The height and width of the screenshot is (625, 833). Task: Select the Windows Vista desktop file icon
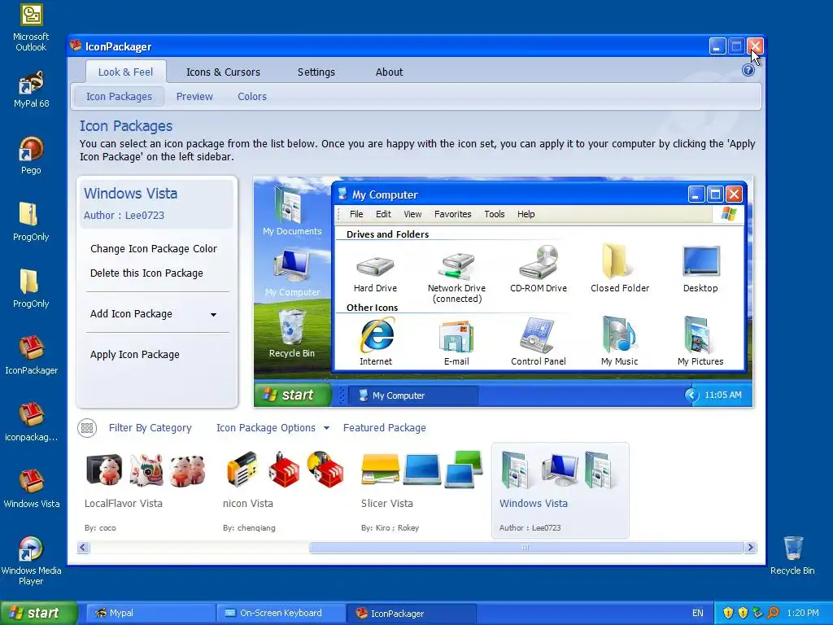point(31,489)
